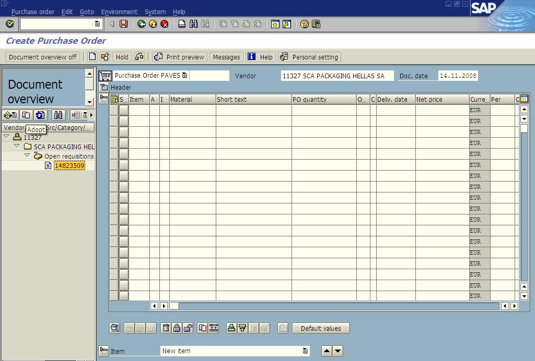Image resolution: width=535 pixels, height=361 pixels.
Task: Open the Edit menu
Action: tap(67, 11)
